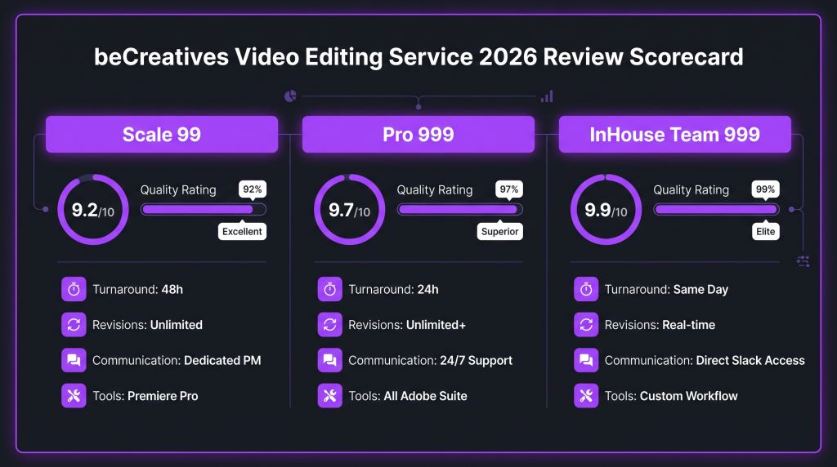Click chat icon beside Dedicated PM
837x467 pixels.
point(74,360)
